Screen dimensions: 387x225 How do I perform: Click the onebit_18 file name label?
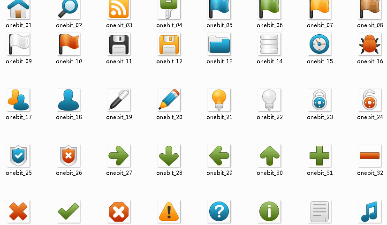point(69,117)
